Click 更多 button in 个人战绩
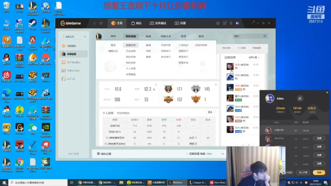Viewport: 331px width, 186px height. pyautogui.click(x=210, y=112)
